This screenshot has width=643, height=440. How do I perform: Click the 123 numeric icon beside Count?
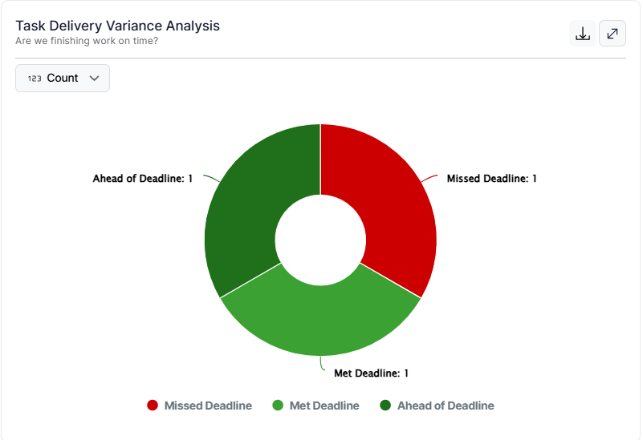pyautogui.click(x=35, y=79)
